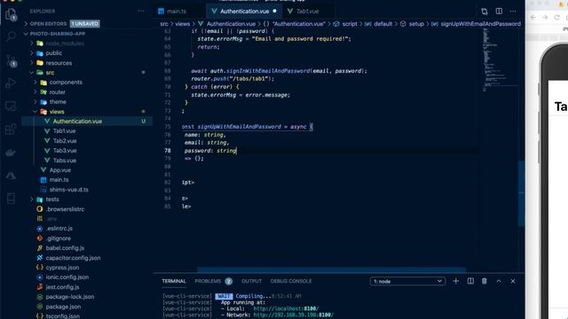568x319 pixels.
Task: Open Network 192.168 URL link in terminal
Action: [x=294, y=315]
